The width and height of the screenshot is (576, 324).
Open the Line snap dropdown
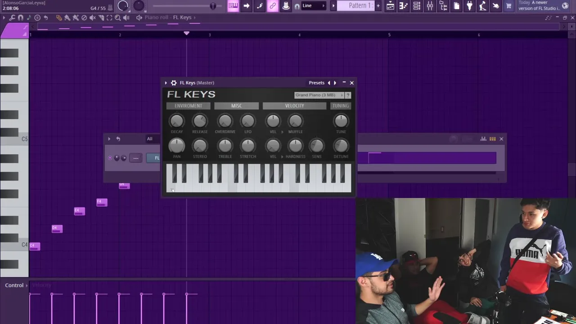[314, 6]
